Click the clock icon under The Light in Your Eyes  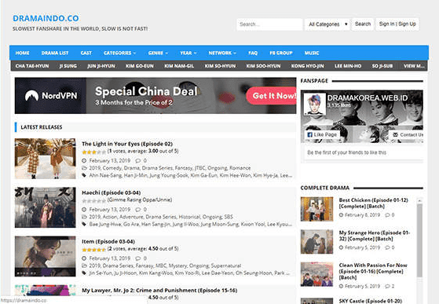pyautogui.click(x=84, y=161)
